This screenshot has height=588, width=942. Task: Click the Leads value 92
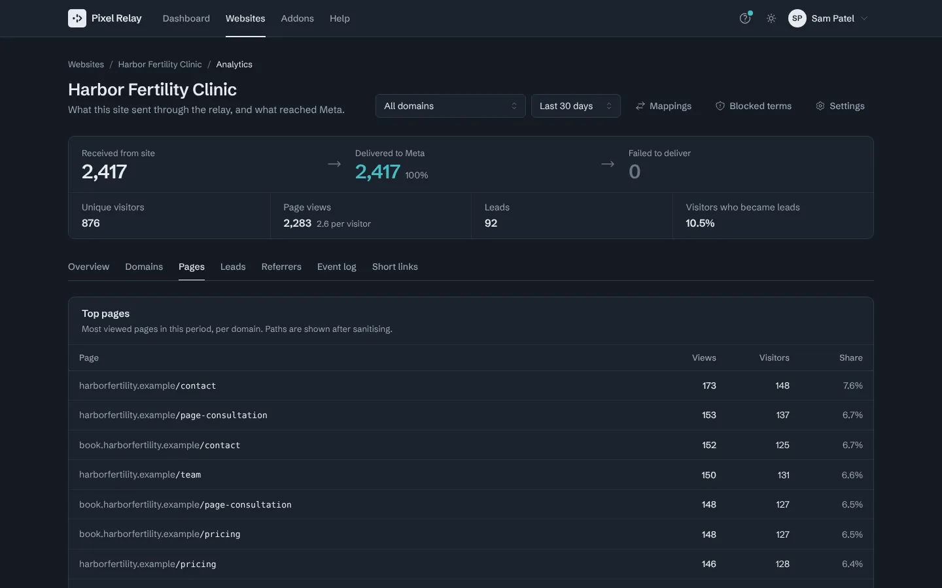491,223
